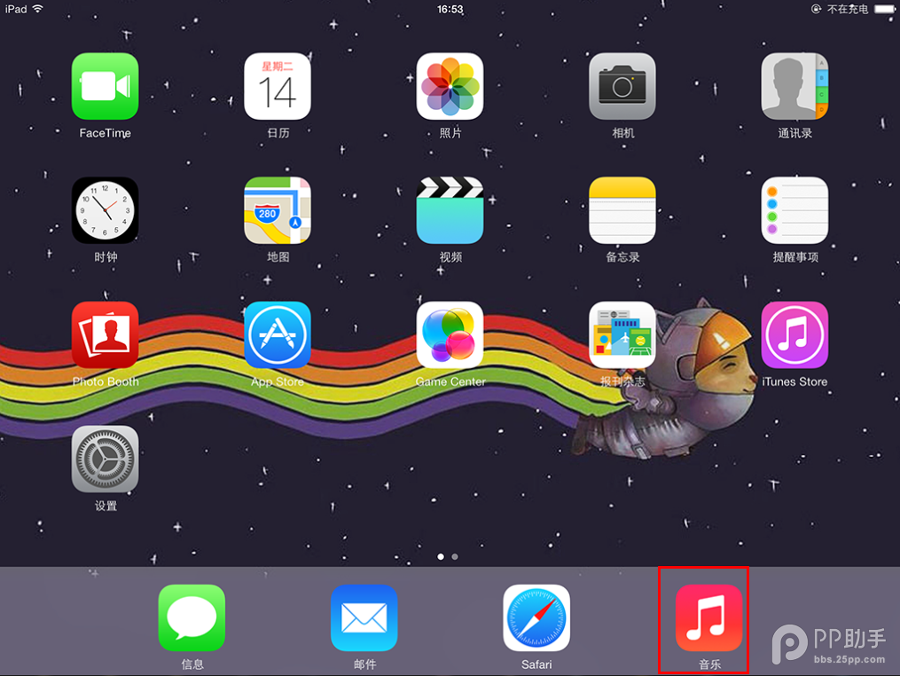The width and height of the screenshot is (900, 676).
Task: Launch Safari from the dock
Action: pyautogui.click(x=536, y=618)
